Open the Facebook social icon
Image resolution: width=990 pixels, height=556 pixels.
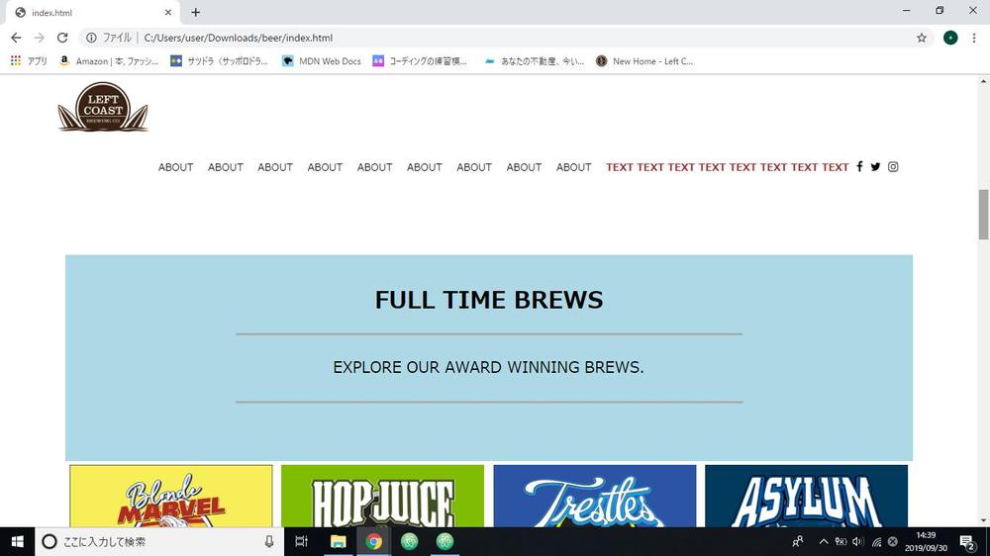(859, 166)
